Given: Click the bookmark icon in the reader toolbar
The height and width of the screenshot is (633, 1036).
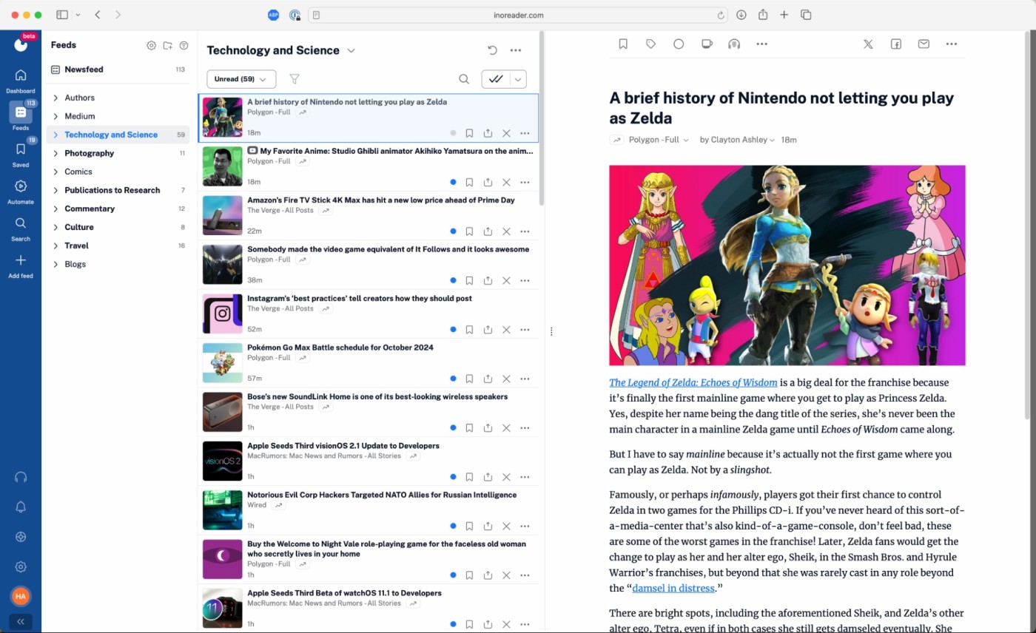Looking at the screenshot, I should (623, 44).
